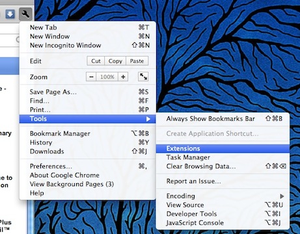Image resolution: width=300 pixels, height=234 pixels.
Task: Open a New Incognito Window
Action: click(x=88, y=45)
